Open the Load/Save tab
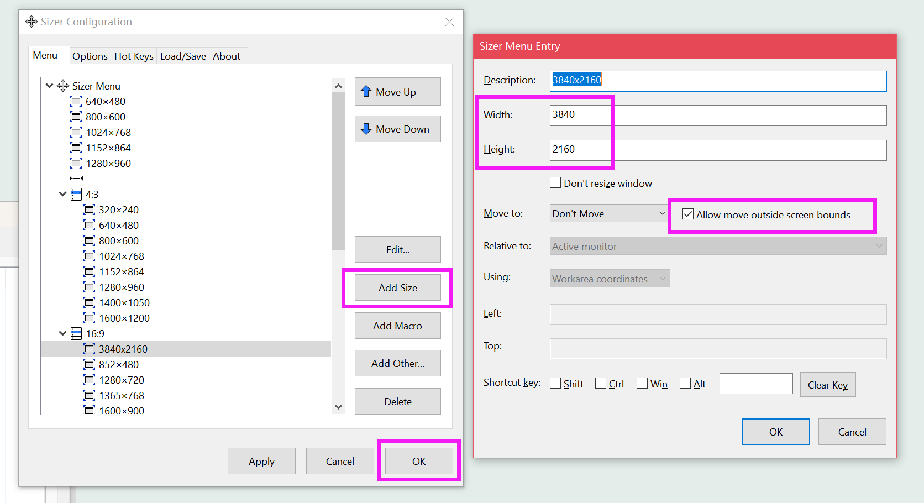Screen dimensions: 924x503 pyautogui.click(x=183, y=56)
